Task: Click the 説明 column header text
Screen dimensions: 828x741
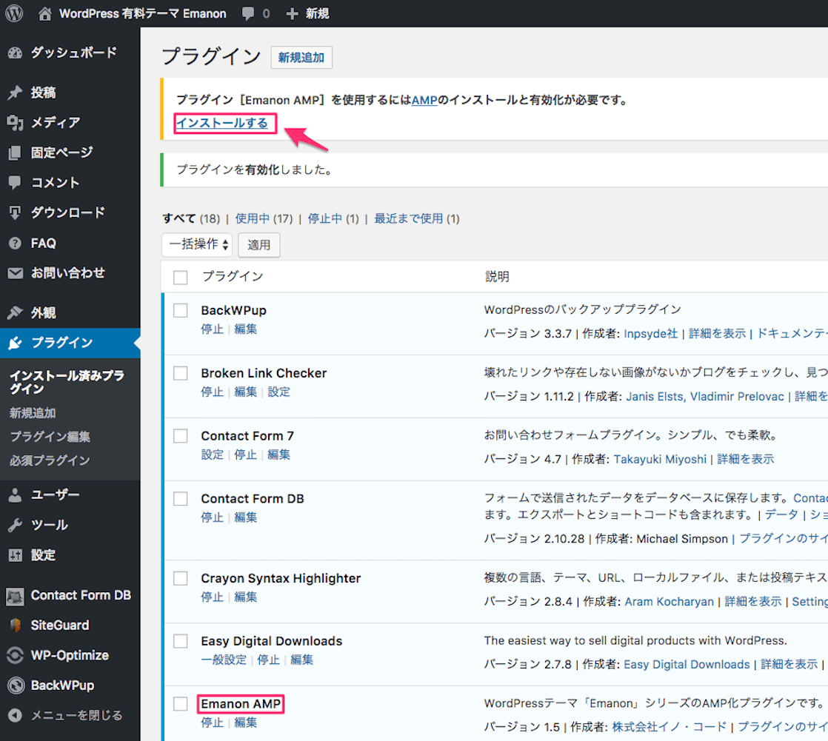Action: (498, 277)
